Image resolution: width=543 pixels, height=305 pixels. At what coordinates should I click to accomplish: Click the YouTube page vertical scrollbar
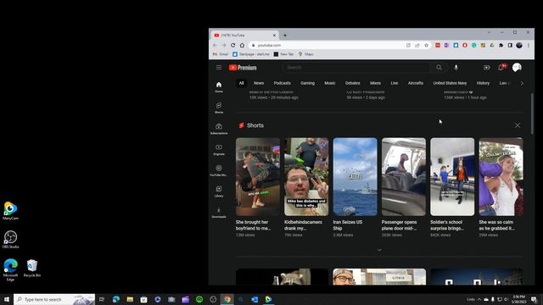pyautogui.click(x=532, y=114)
